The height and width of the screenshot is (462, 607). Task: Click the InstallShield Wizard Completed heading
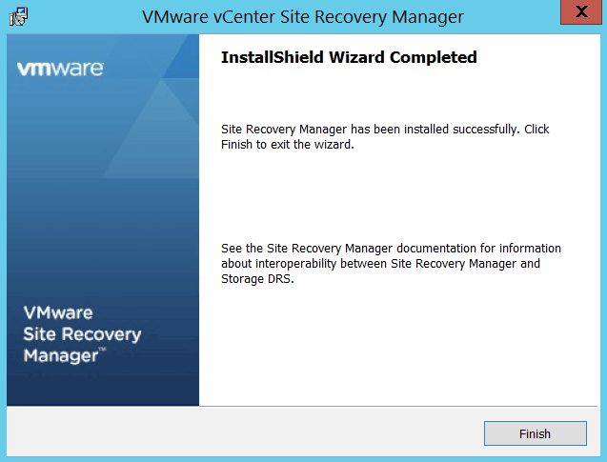coord(349,58)
